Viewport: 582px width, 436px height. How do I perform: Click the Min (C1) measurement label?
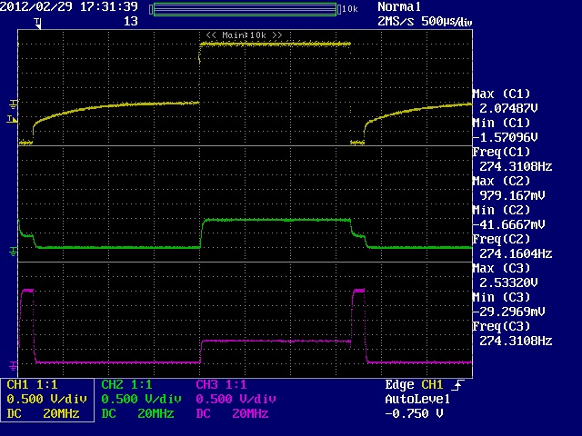[501, 123]
